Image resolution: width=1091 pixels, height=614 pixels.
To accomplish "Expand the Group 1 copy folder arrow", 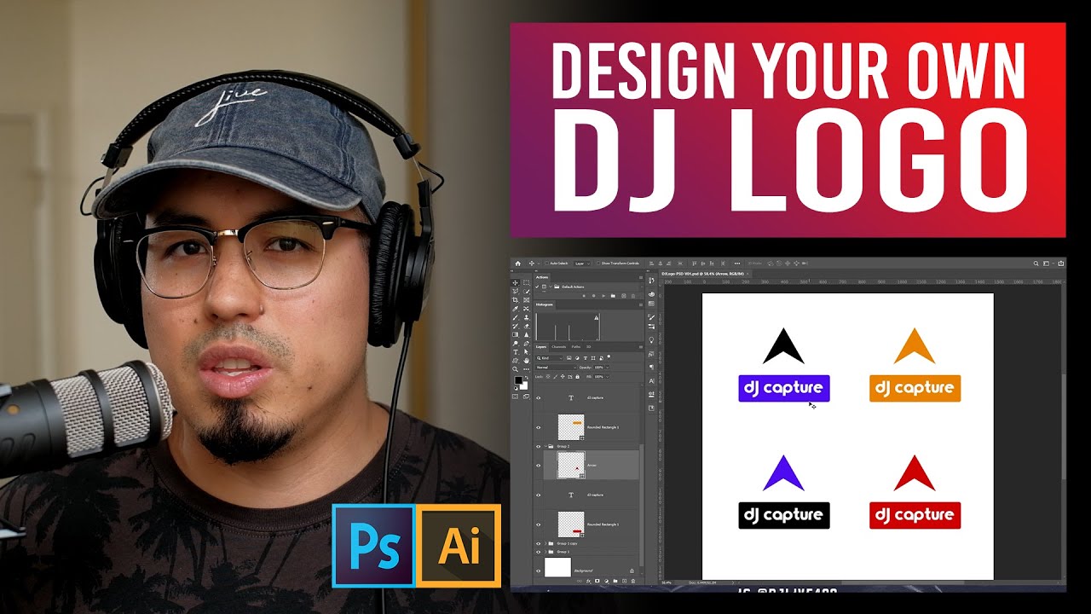I will point(545,543).
